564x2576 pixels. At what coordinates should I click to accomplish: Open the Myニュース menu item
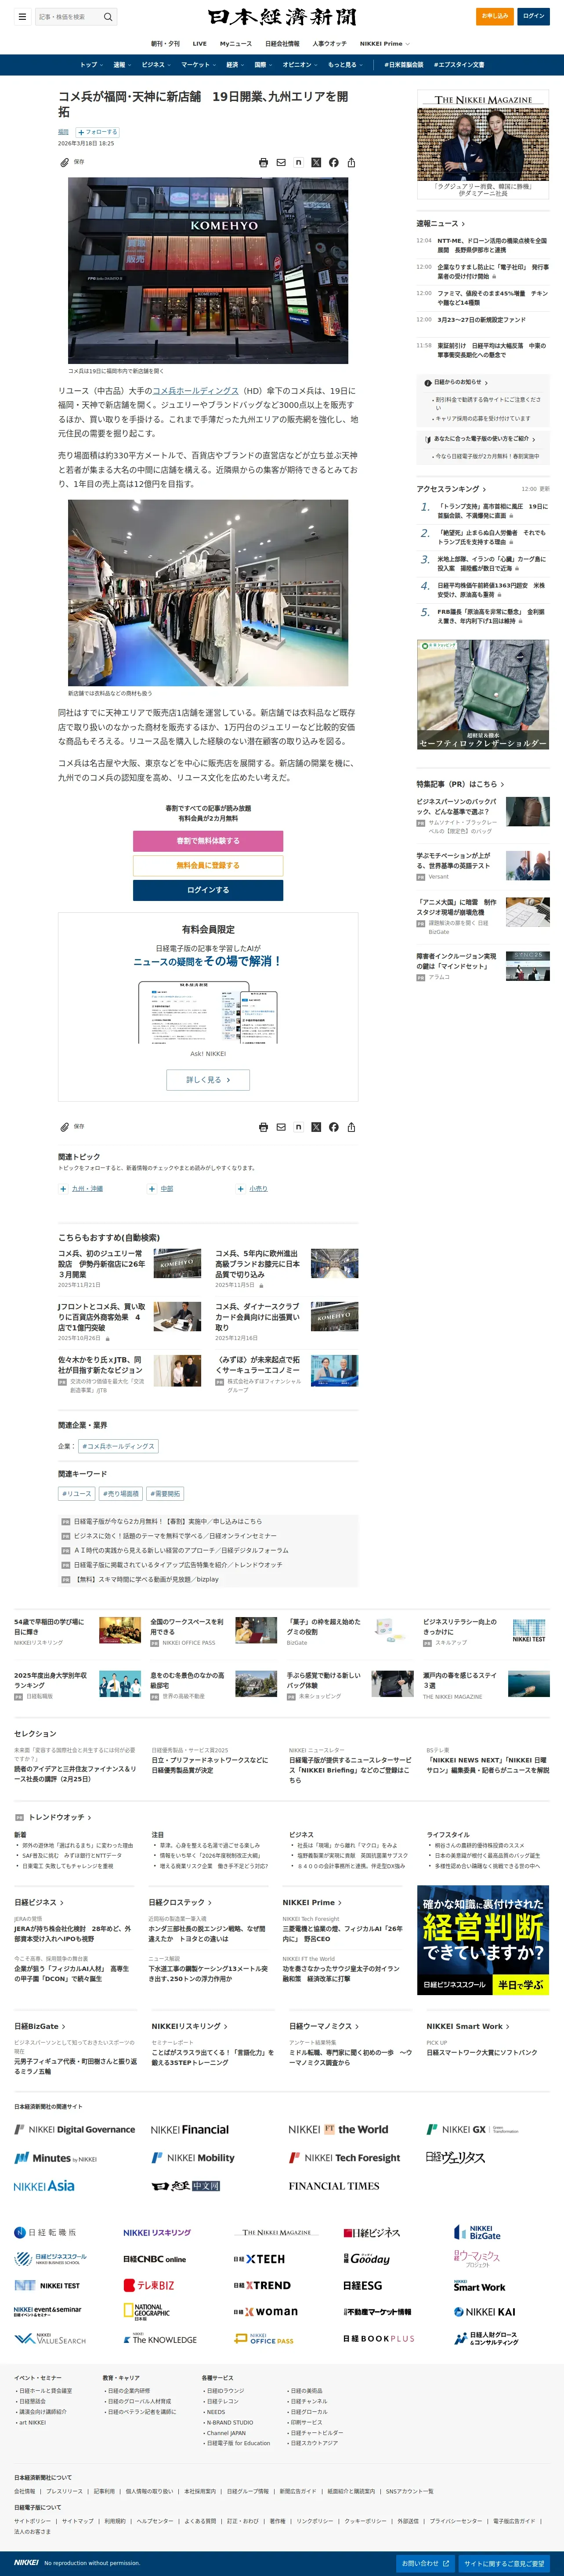(x=236, y=44)
